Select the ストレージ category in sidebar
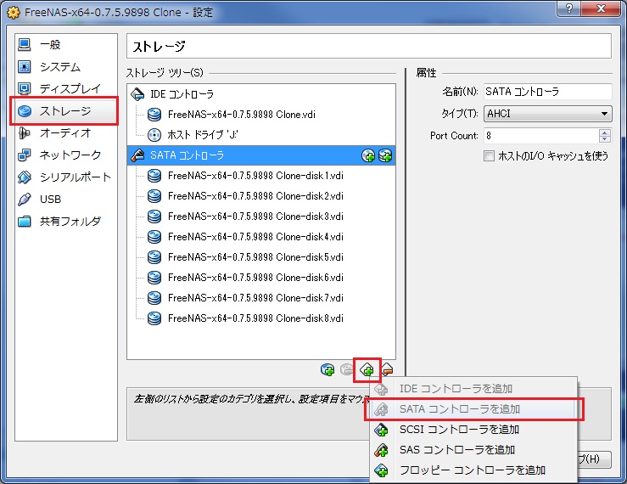627x484 pixels. tap(66, 111)
